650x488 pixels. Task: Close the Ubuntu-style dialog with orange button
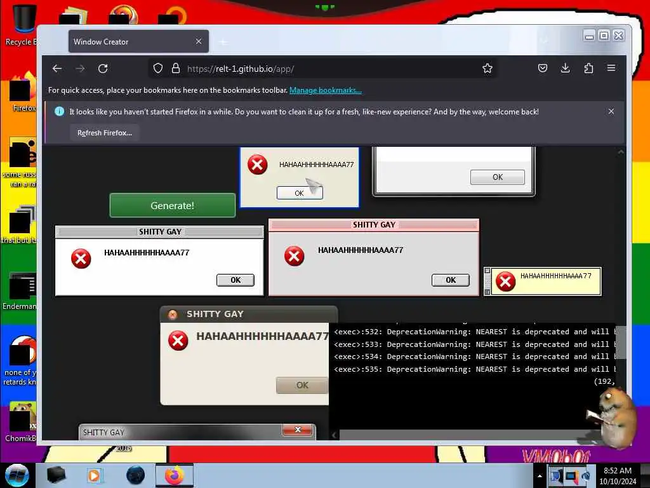coord(173,315)
